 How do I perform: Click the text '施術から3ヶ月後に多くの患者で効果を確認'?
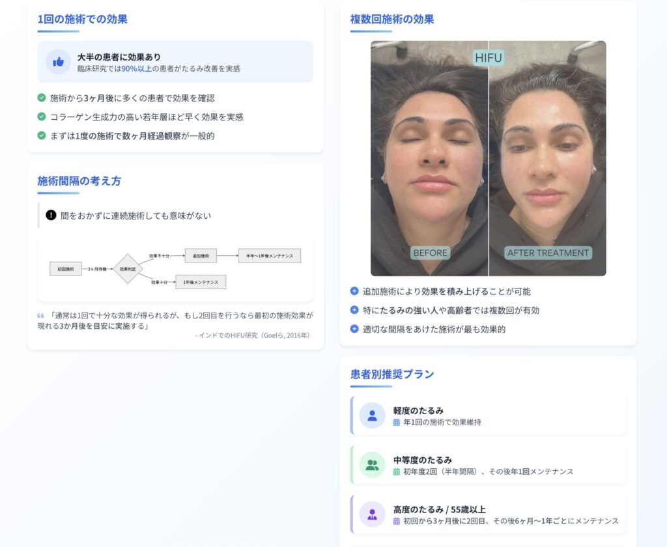click(x=132, y=98)
